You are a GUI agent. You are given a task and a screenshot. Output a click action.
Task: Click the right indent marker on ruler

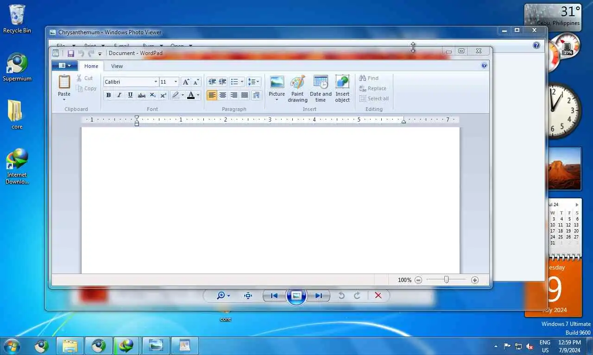(x=404, y=121)
